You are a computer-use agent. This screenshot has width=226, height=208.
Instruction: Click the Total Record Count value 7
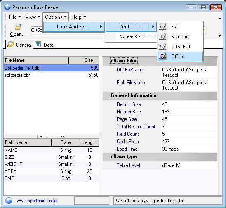(163, 127)
